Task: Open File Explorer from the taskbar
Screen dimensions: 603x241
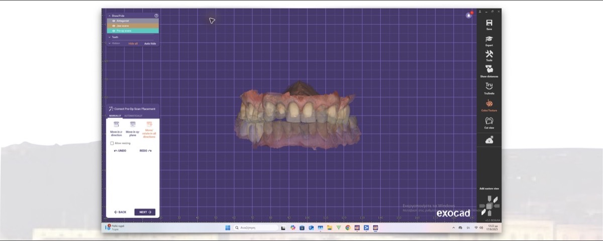Action: pyautogui.click(x=329, y=227)
